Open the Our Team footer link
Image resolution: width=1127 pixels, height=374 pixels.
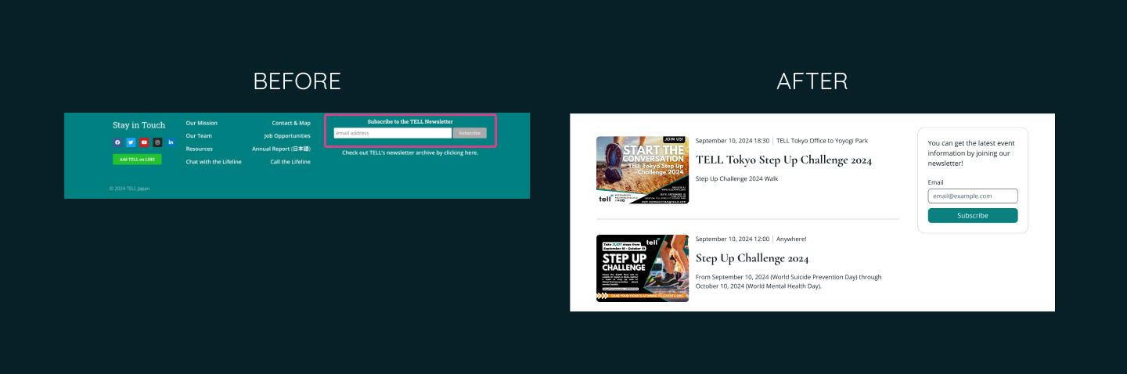coord(199,135)
